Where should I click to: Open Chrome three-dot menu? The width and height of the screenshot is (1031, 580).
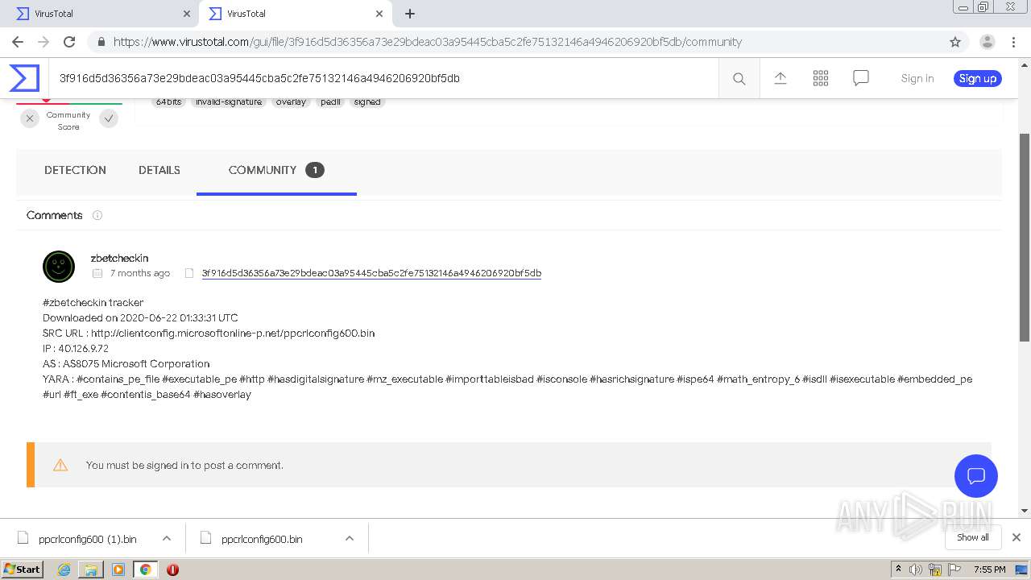[x=1014, y=42]
